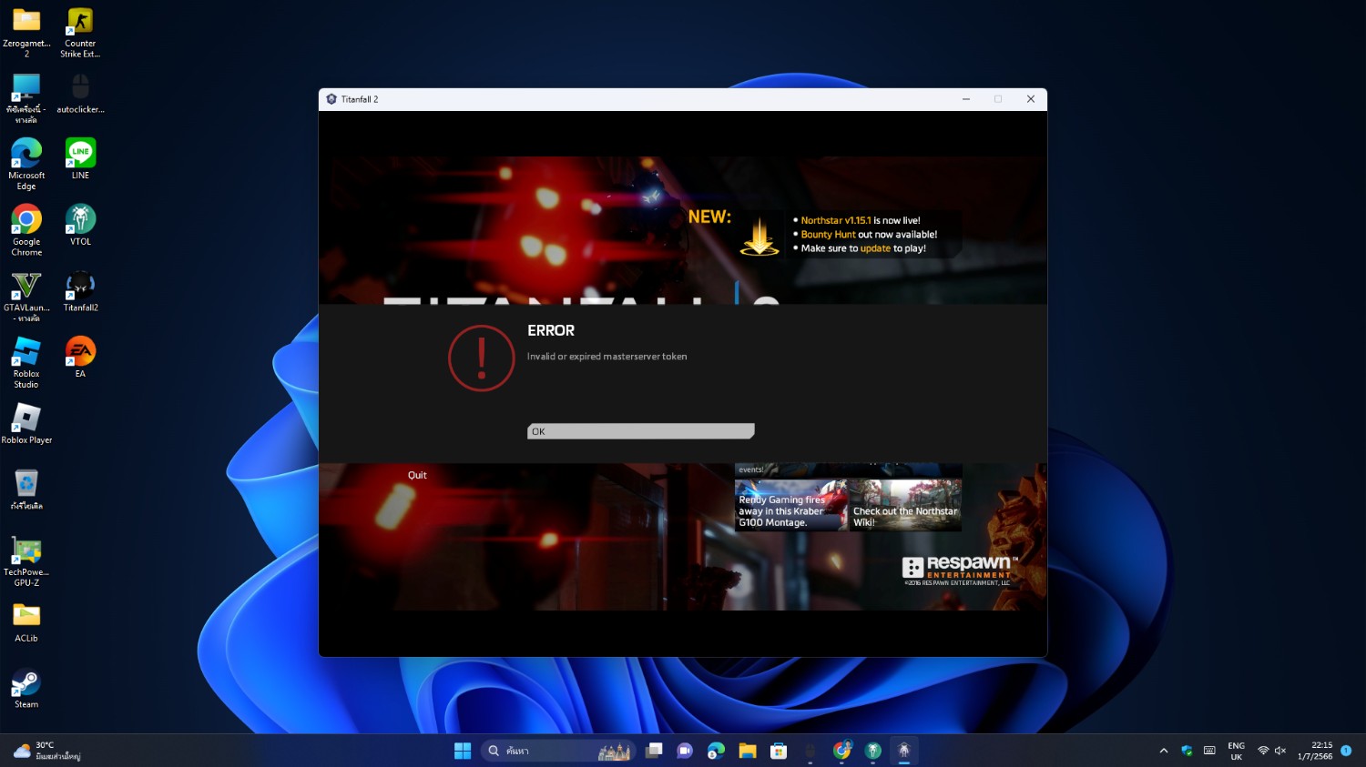Select Quit in the Titanfall 2 menu

pyautogui.click(x=417, y=475)
